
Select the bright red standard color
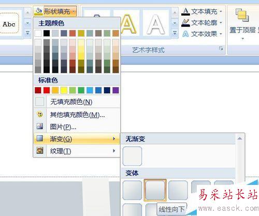47,90
